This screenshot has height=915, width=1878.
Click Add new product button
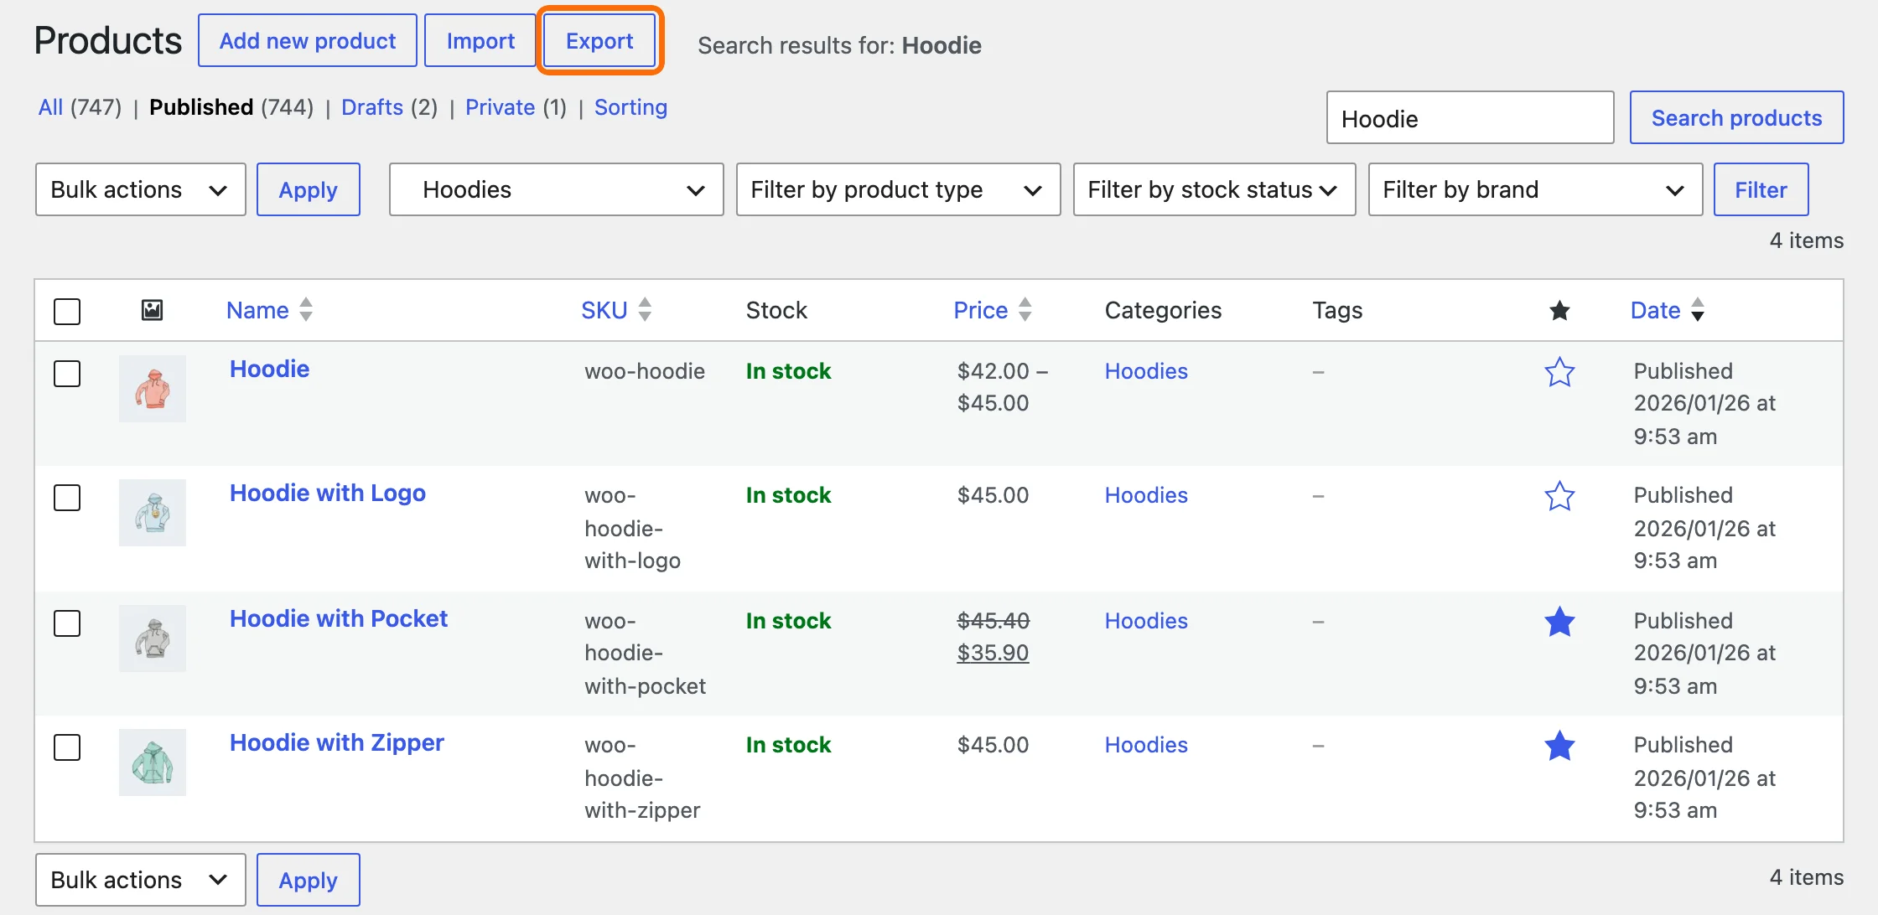coord(308,40)
